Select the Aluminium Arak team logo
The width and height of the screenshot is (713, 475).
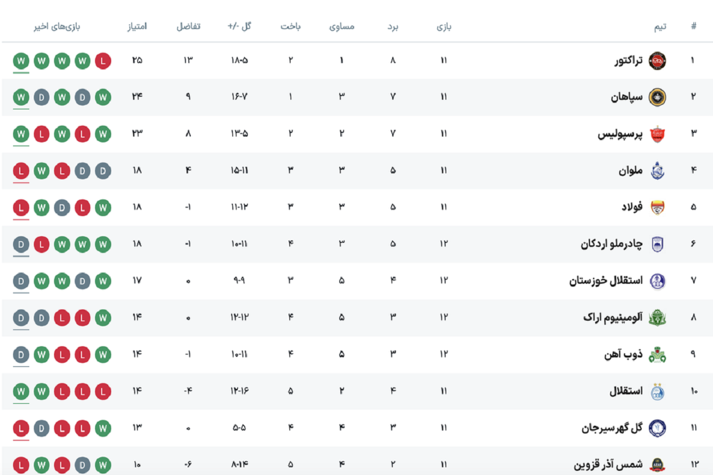point(657,318)
